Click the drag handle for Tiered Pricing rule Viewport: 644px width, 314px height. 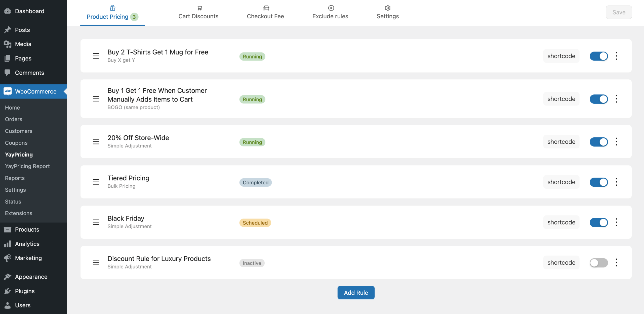[x=96, y=182]
